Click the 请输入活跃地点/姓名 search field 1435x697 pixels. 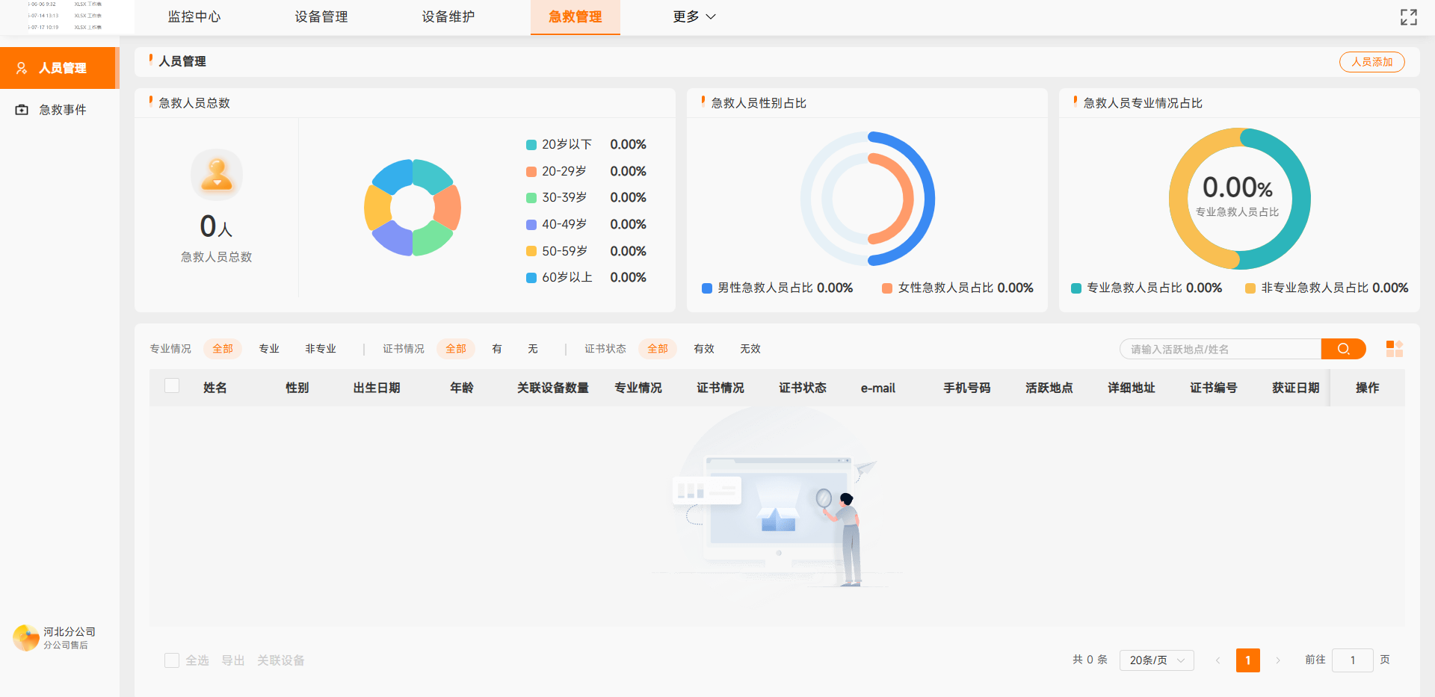pyautogui.click(x=1220, y=349)
